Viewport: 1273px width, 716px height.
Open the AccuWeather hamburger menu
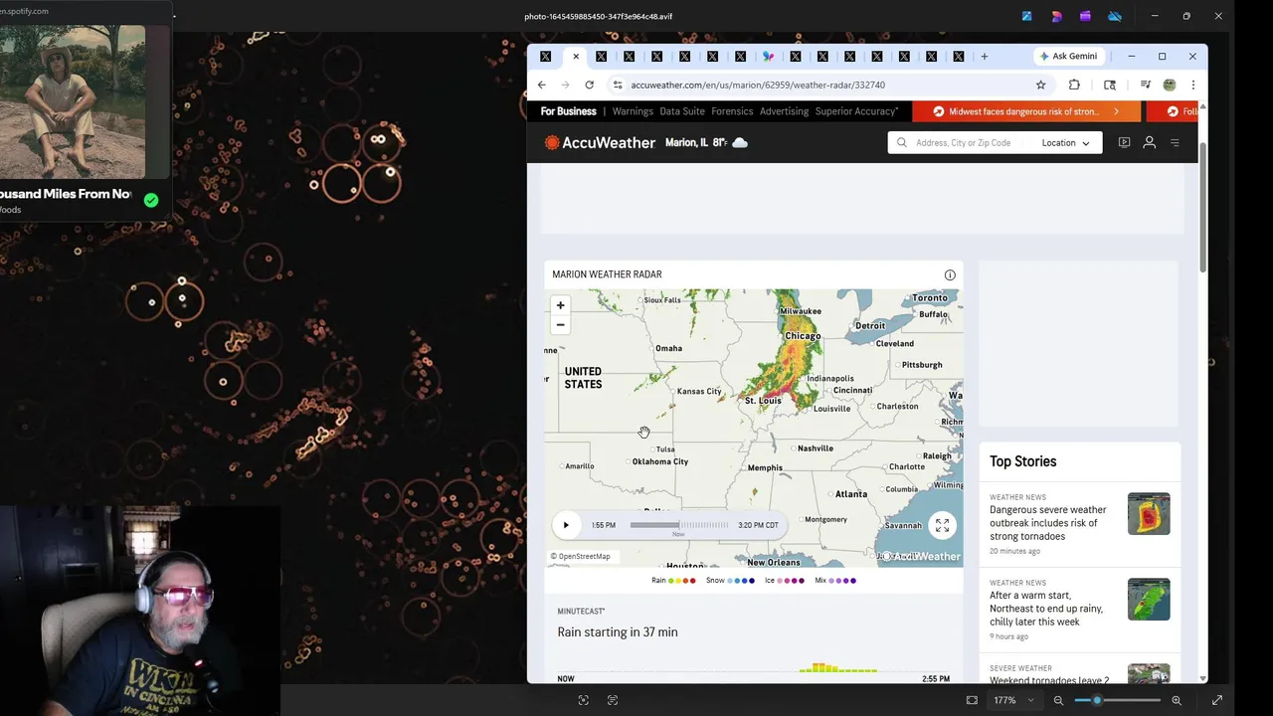tap(1175, 142)
